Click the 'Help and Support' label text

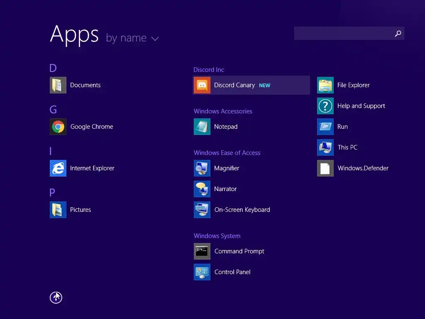(x=361, y=106)
